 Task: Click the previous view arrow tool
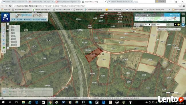(x=3, y=40)
